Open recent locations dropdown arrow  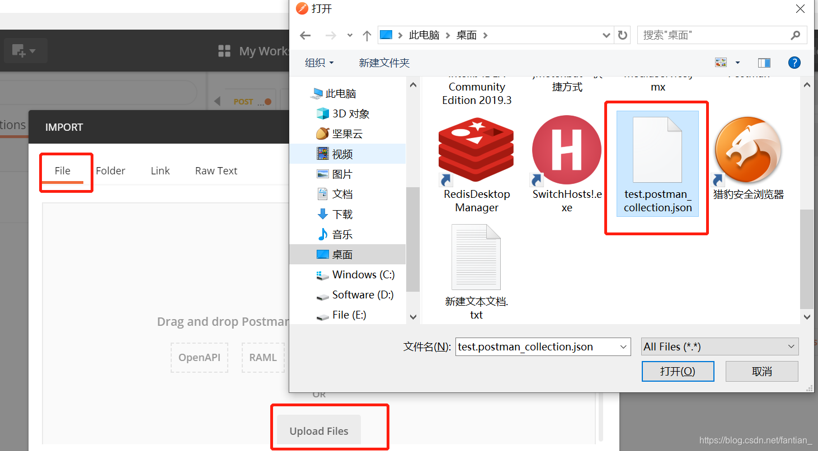[x=350, y=35]
